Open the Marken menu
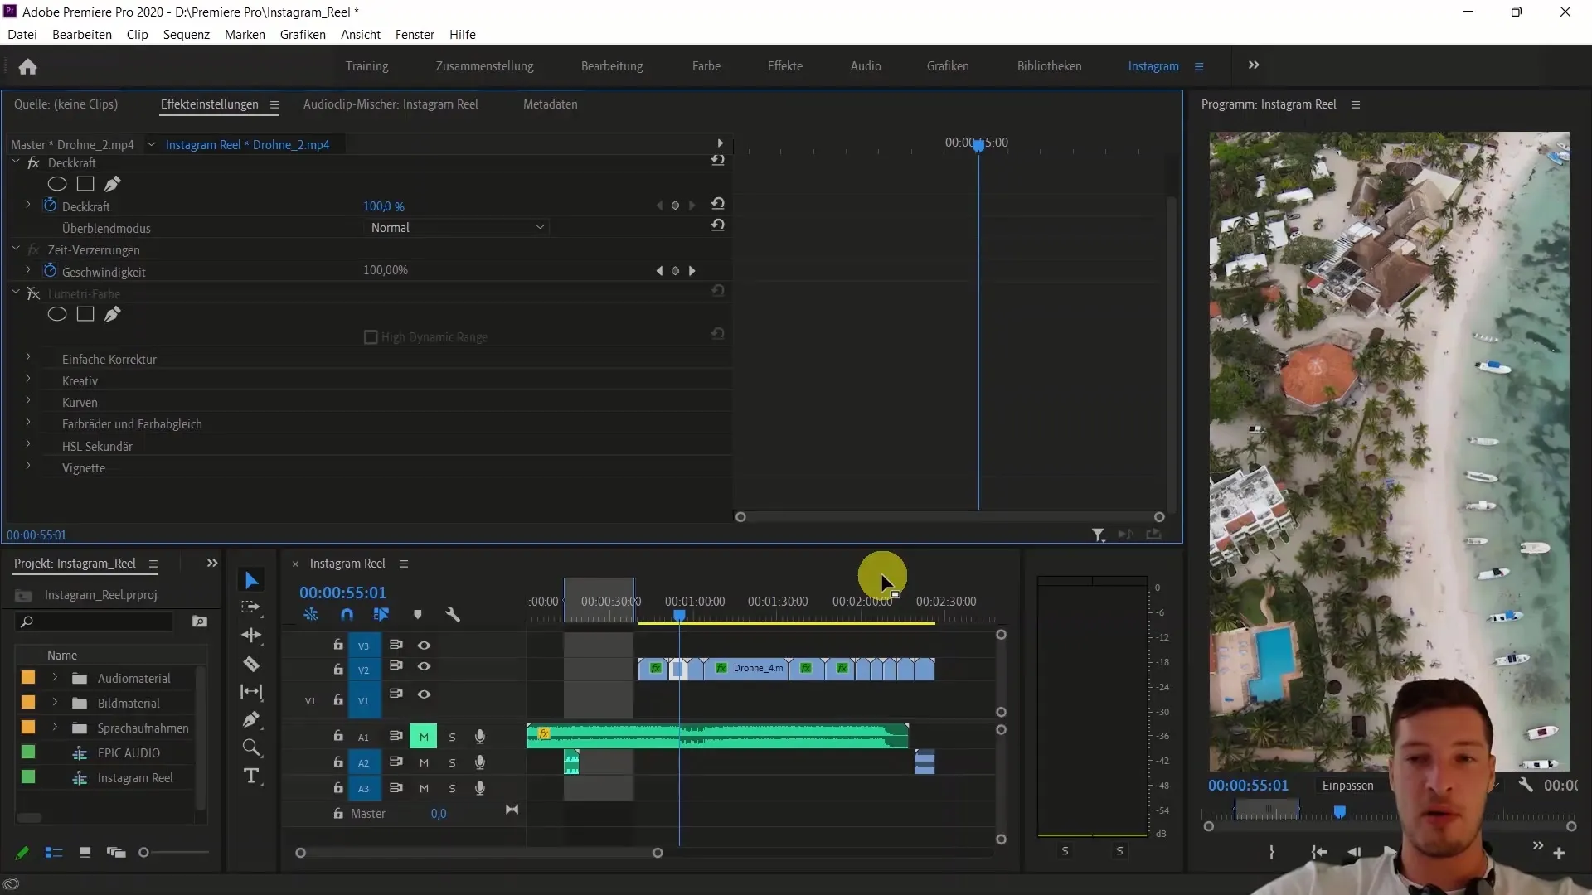This screenshot has width=1592, height=895. 245,35
